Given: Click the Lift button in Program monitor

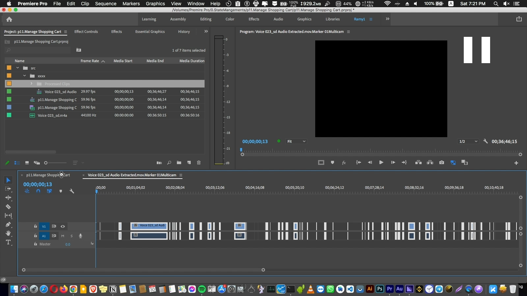Looking at the screenshot, I should coord(418,162).
